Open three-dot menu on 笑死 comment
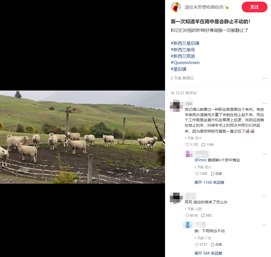Image resolution: width=271 pixels, height=257 pixels. tap(265, 196)
